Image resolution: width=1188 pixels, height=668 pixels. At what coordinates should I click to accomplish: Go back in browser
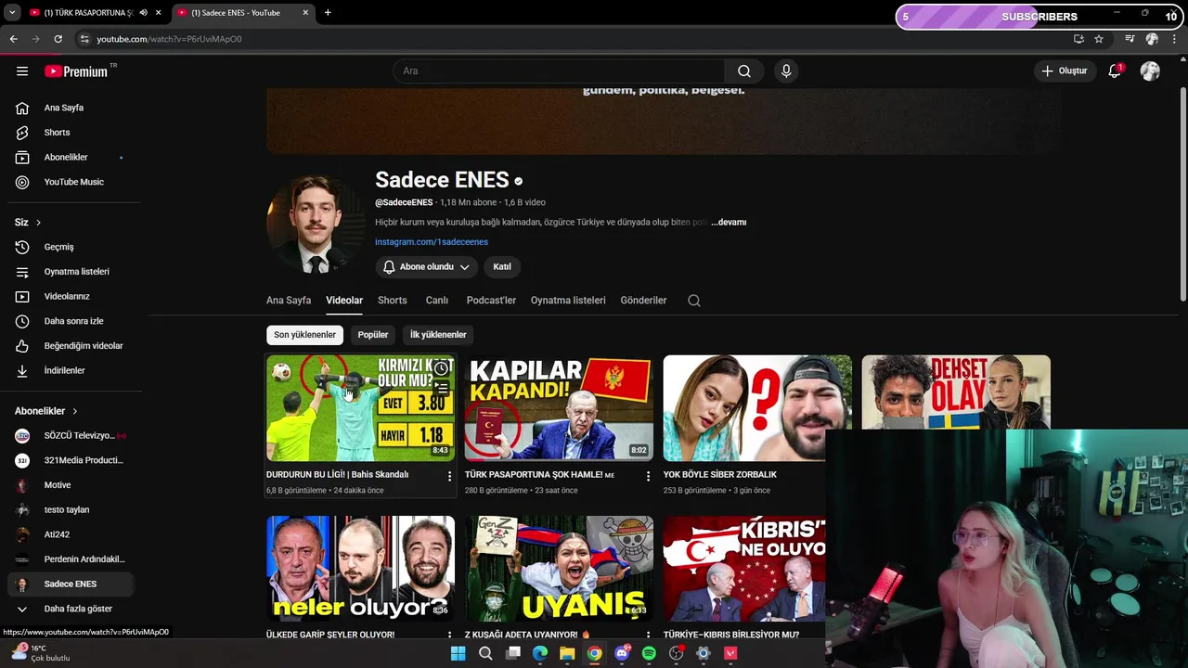coord(13,39)
